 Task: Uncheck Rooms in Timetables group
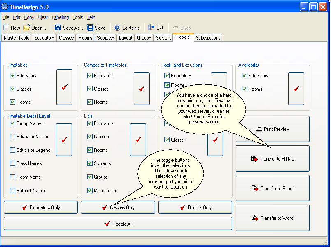click(12, 102)
